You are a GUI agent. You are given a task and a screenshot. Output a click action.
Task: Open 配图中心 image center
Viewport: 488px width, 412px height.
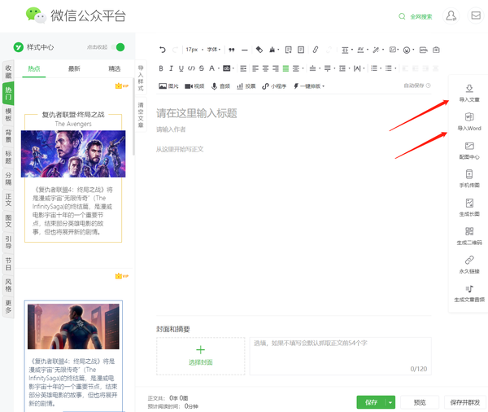point(469,150)
